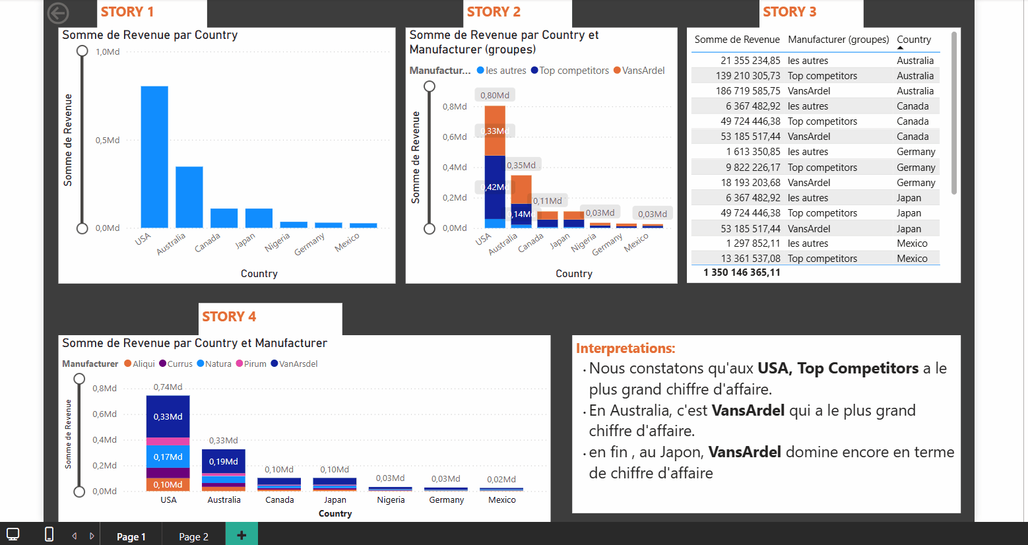Click the 'STORY 3' title text box
The image size is (1028, 545).
click(x=812, y=13)
